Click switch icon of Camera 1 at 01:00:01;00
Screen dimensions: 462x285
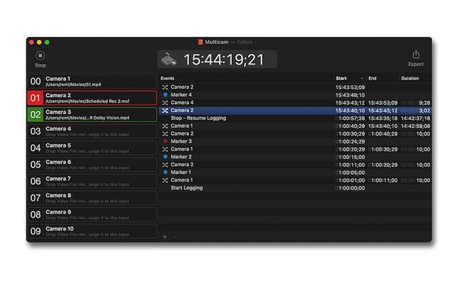[x=165, y=181]
